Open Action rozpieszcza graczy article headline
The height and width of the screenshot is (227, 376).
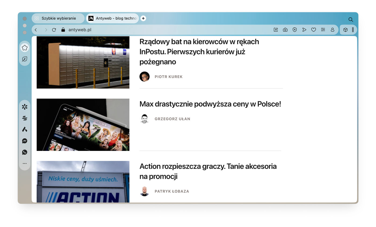[x=208, y=171]
